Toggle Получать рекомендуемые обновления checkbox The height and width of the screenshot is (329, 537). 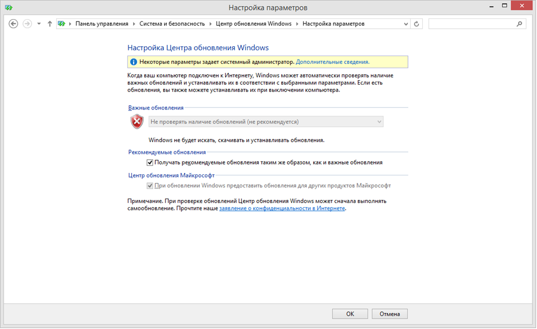coord(150,162)
